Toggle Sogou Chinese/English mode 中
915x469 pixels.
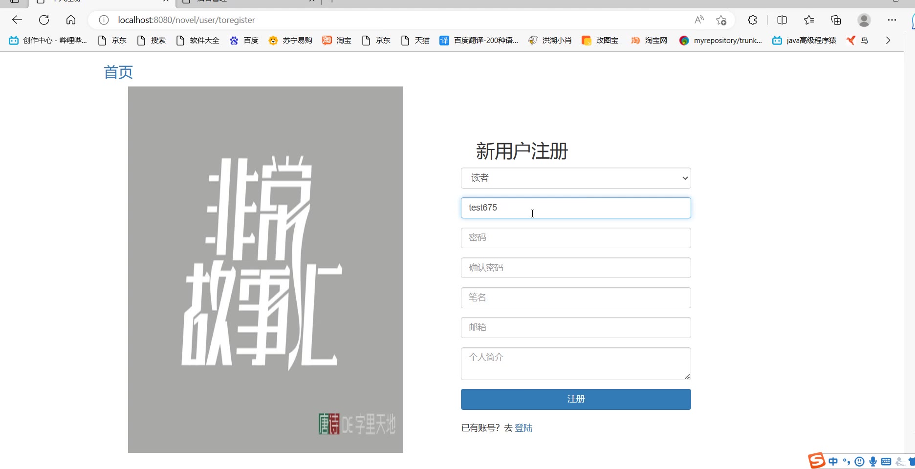[x=833, y=462]
